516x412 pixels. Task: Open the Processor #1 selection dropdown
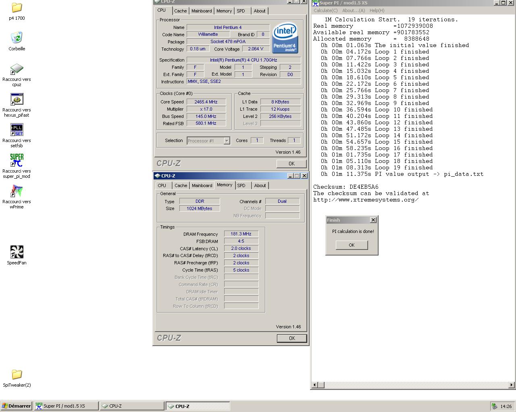(227, 141)
